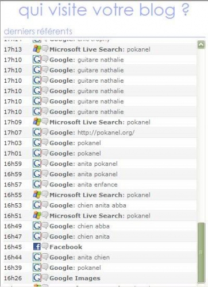208x287 pixels.
Task: Open Microsoft Live Search pokanel at 17h09
Action: point(100,122)
